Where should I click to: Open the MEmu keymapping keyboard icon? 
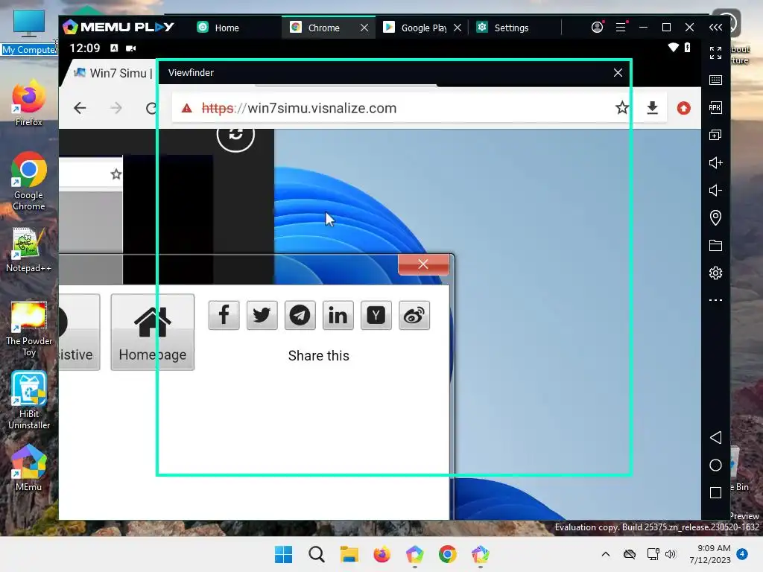click(715, 80)
